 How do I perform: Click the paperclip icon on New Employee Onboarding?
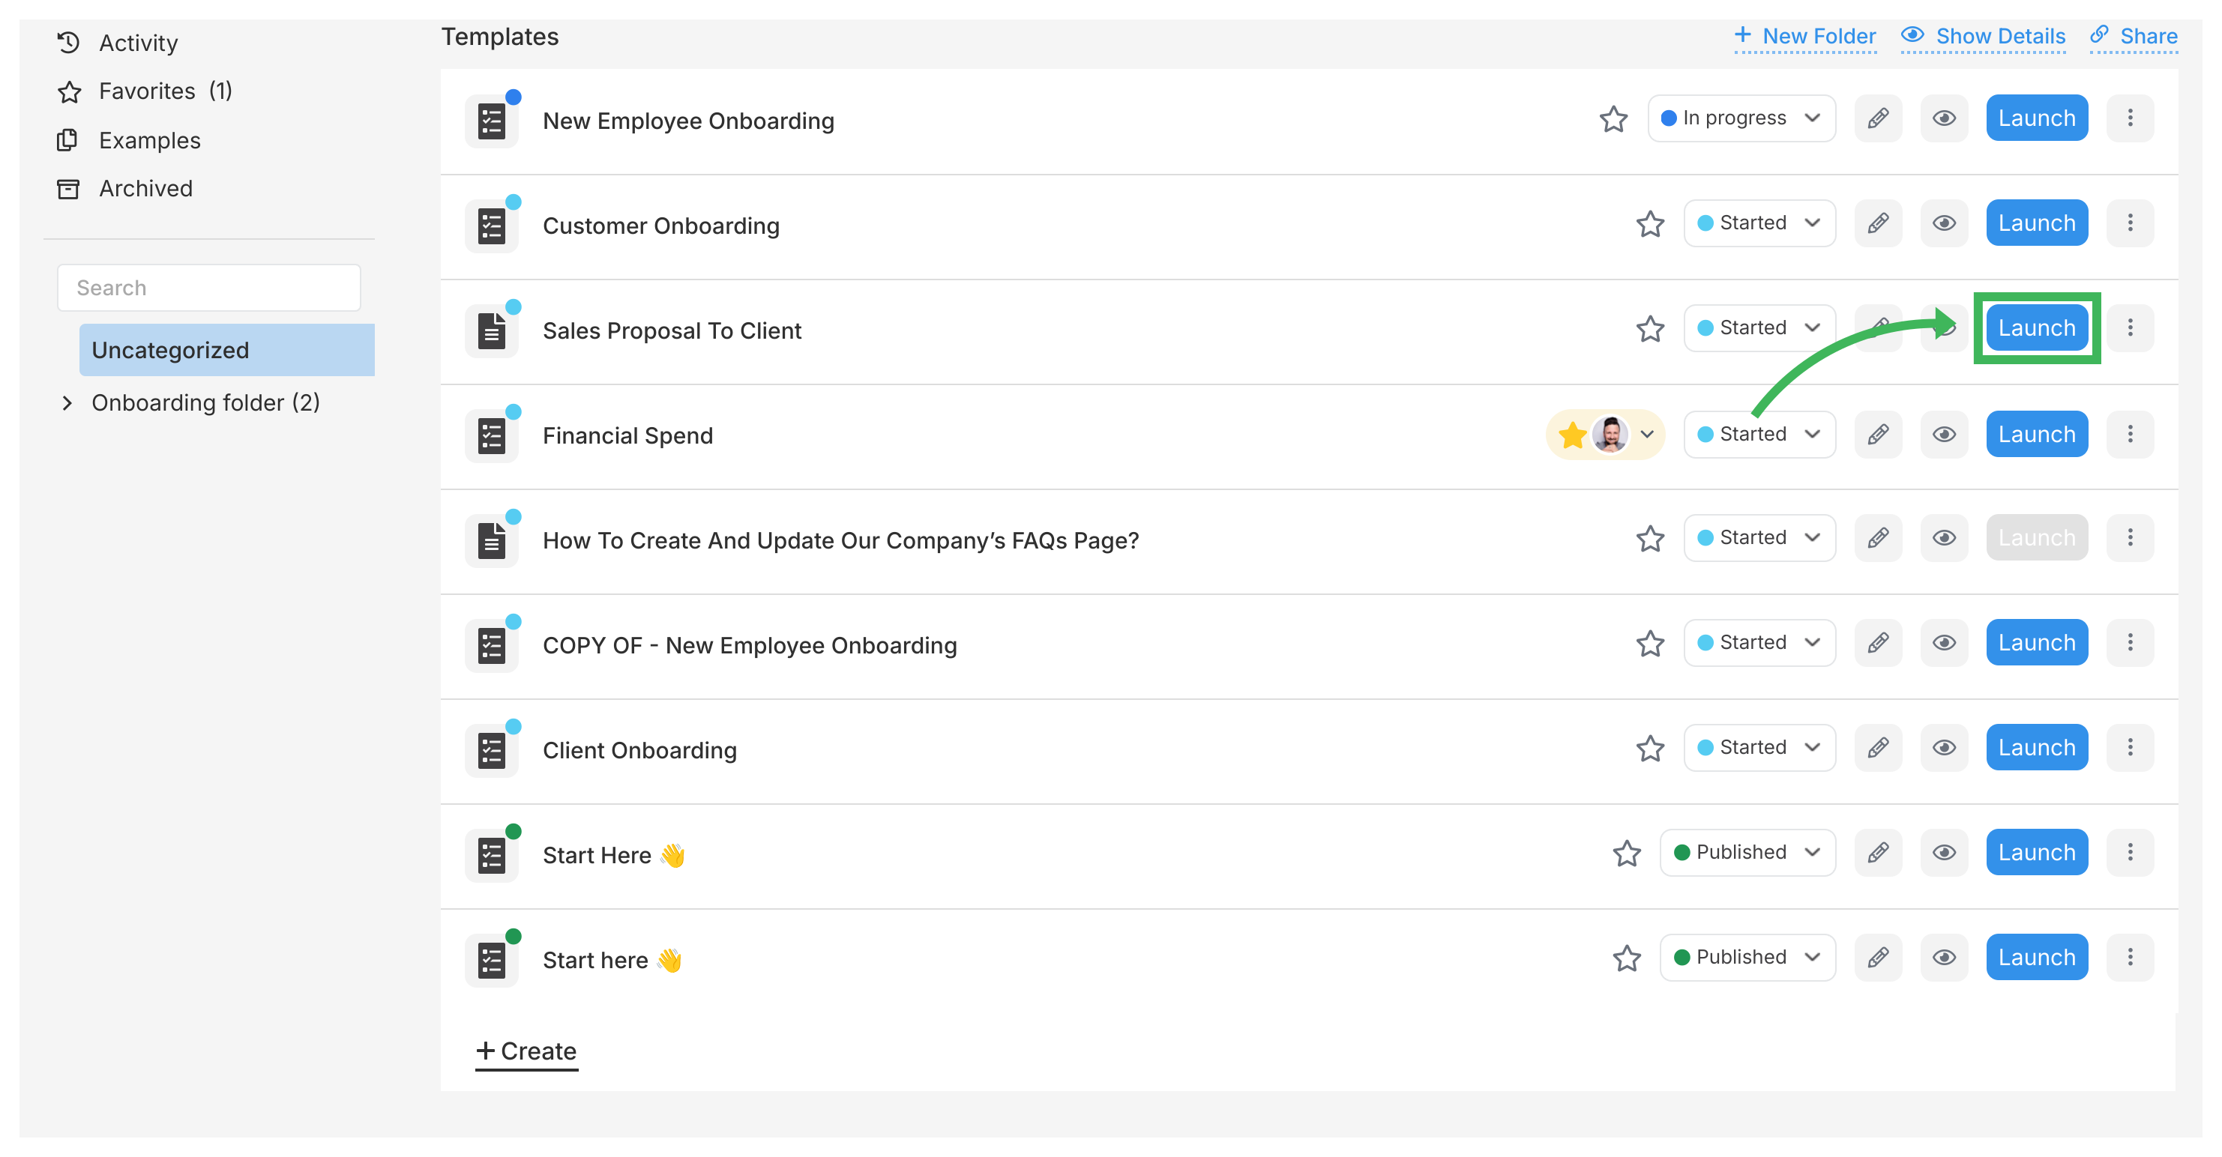tap(1876, 119)
